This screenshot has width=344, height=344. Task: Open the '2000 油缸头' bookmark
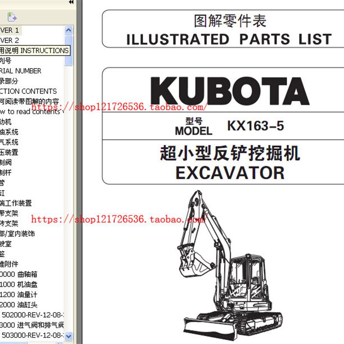pyautogui.click(x=18, y=305)
